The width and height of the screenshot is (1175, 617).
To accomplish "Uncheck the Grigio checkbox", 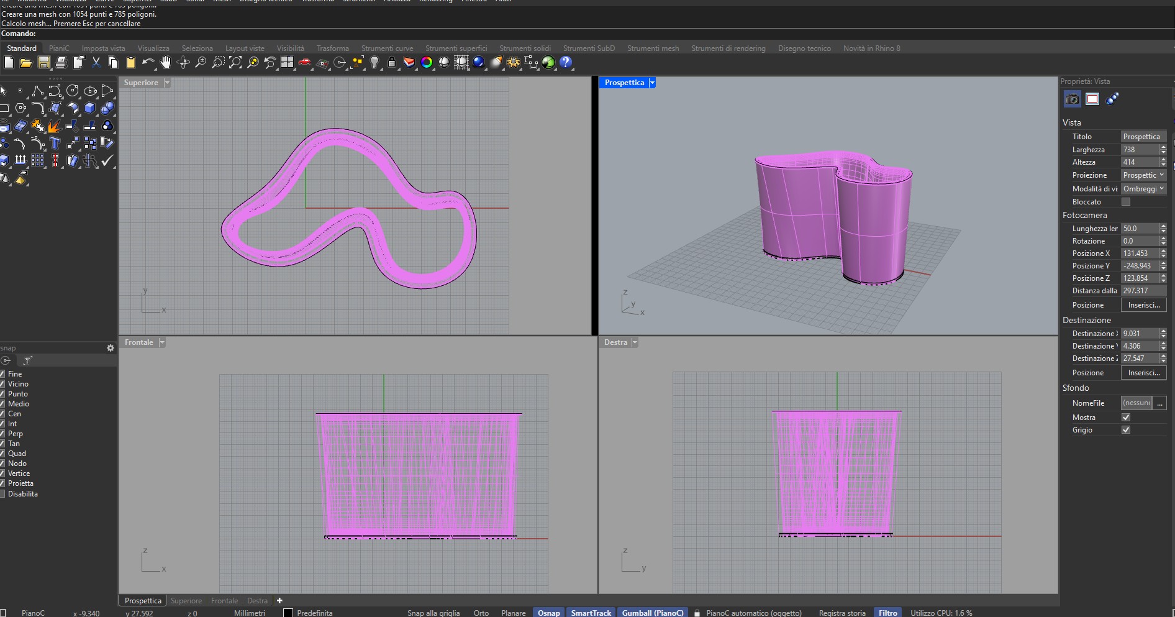I will [x=1126, y=430].
